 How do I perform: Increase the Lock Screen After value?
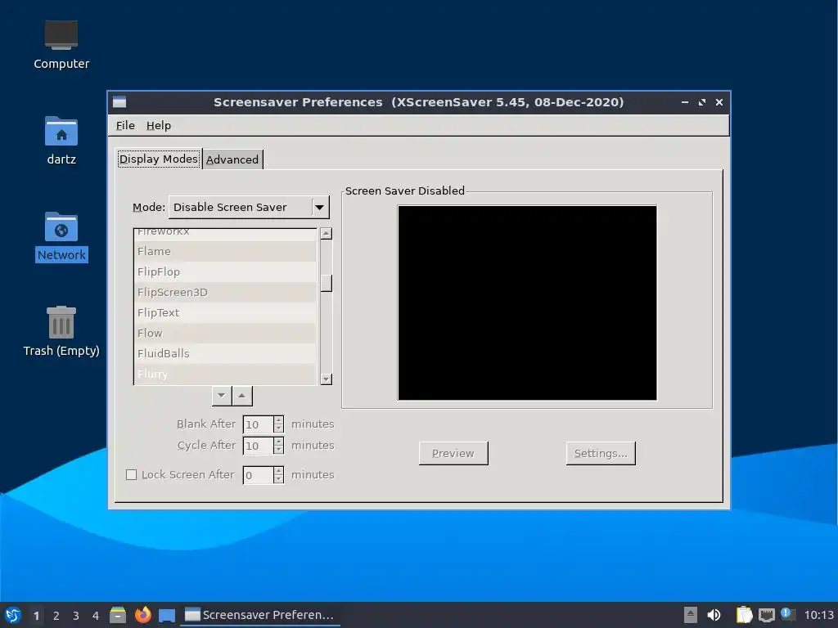pos(278,471)
